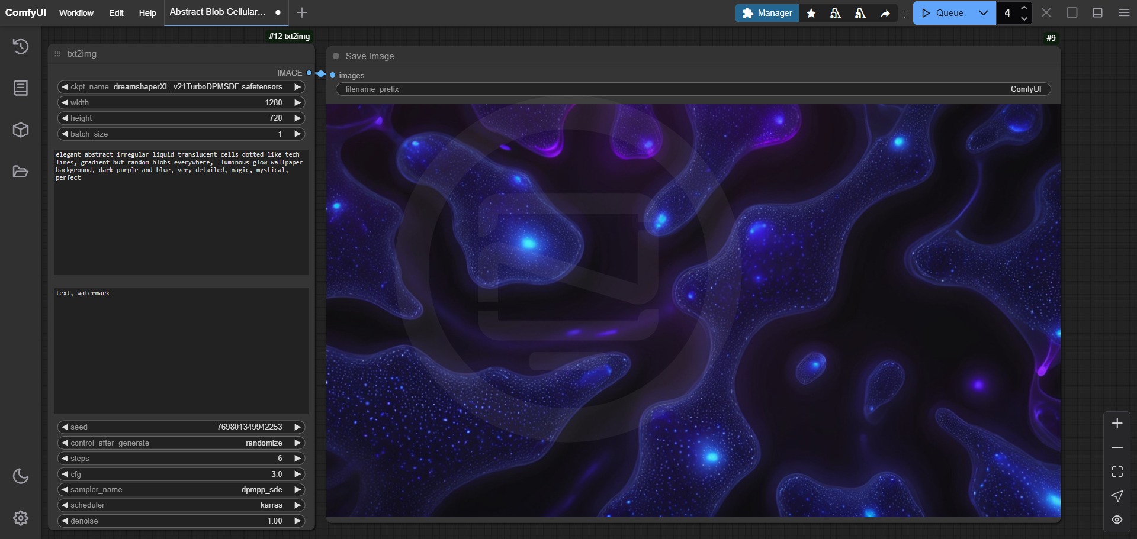Open the node library sidebar icon

(x=21, y=88)
